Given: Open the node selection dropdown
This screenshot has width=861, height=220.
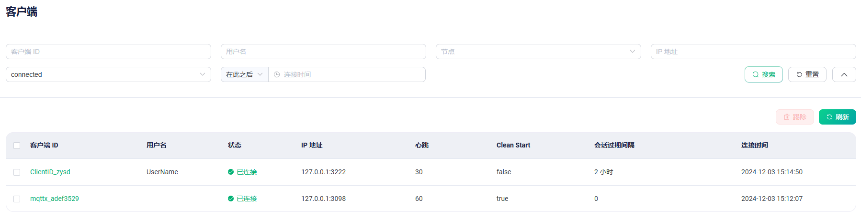Looking at the screenshot, I should (x=538, y=52).
